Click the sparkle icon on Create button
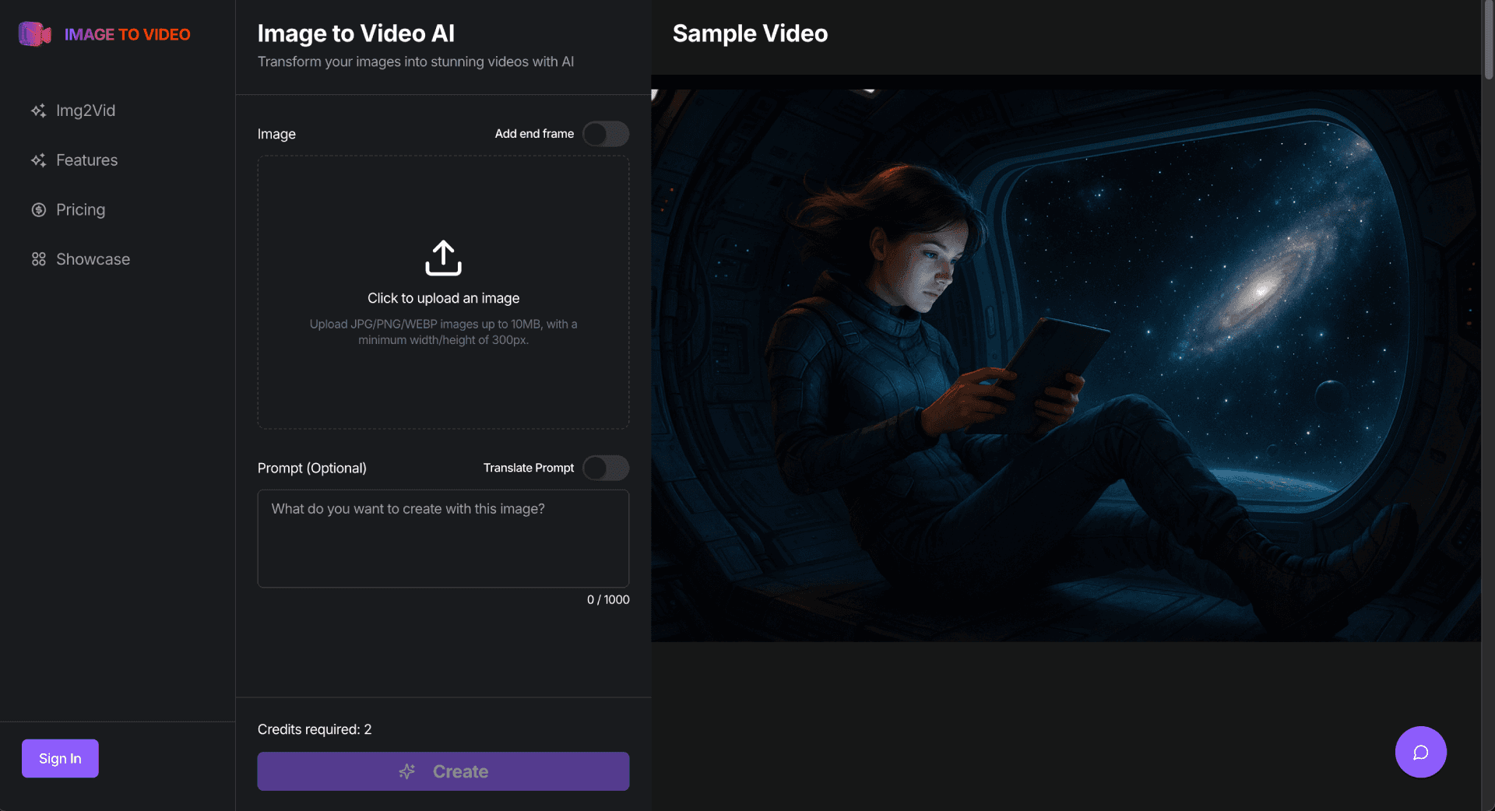The image size is (1495, 811). tap(407, 771)
